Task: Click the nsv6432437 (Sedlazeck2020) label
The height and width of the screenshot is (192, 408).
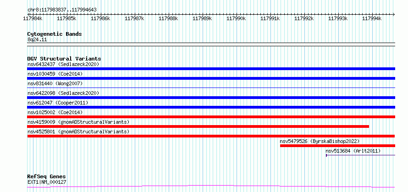Action: point(63,64)
